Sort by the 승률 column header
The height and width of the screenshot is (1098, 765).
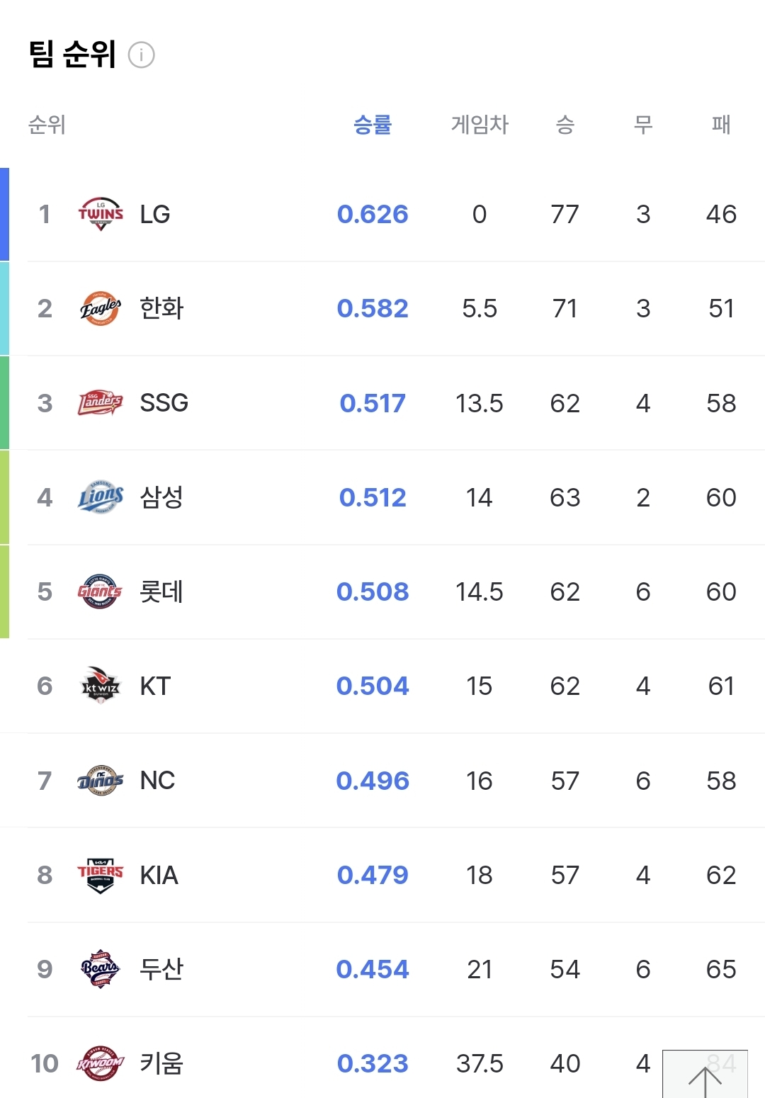373,125
